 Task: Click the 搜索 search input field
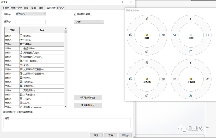click(x=31, y=22)
